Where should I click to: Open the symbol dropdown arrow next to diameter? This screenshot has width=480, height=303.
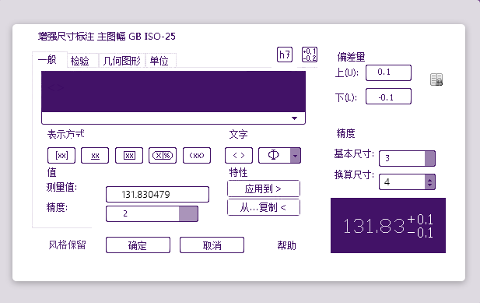tap(296, 155)
